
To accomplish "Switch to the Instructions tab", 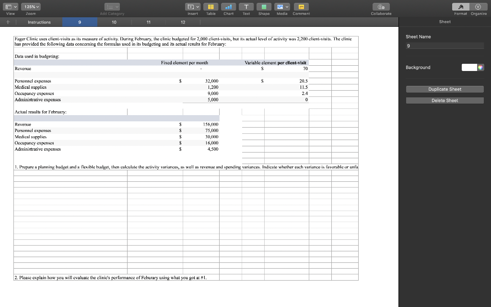I will tap(39, 22).
